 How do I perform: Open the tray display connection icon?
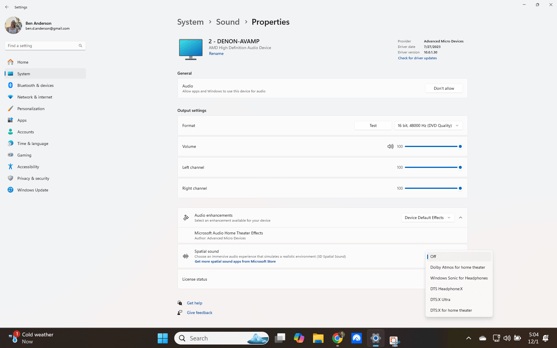(x=496, y=338)
